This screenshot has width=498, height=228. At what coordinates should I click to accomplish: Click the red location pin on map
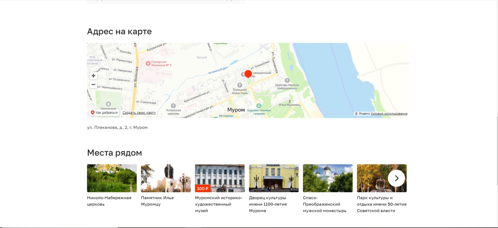(248, 74)
